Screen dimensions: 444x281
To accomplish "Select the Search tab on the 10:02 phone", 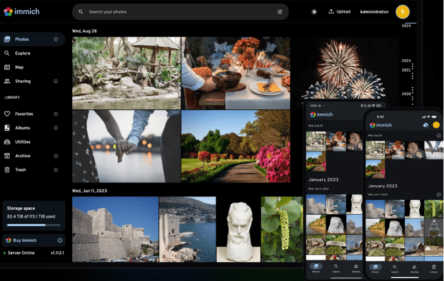I will [x=336, y=268].
